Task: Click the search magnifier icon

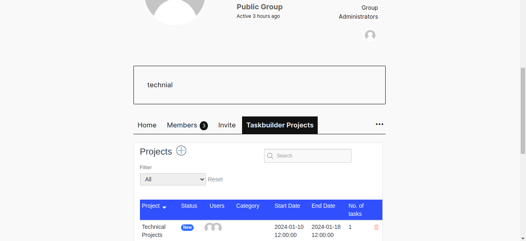Action: click(x=270, y=156)
